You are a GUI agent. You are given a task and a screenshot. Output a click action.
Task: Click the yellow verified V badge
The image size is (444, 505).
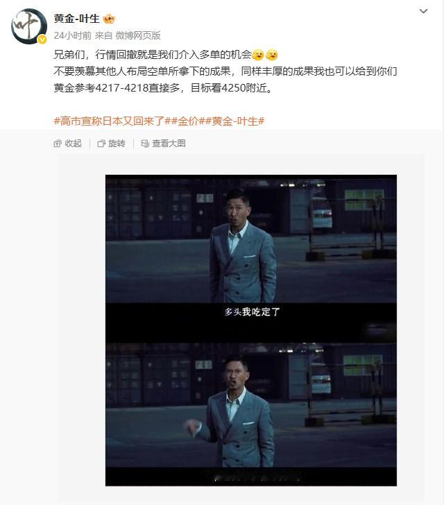tap(42, 40)
